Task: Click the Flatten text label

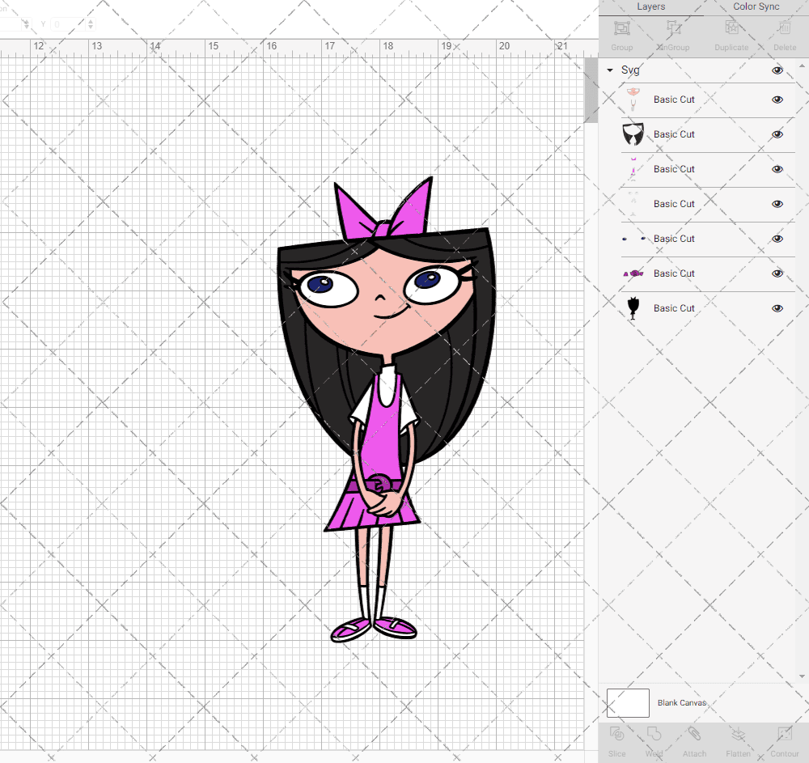Action: [738, 754]
